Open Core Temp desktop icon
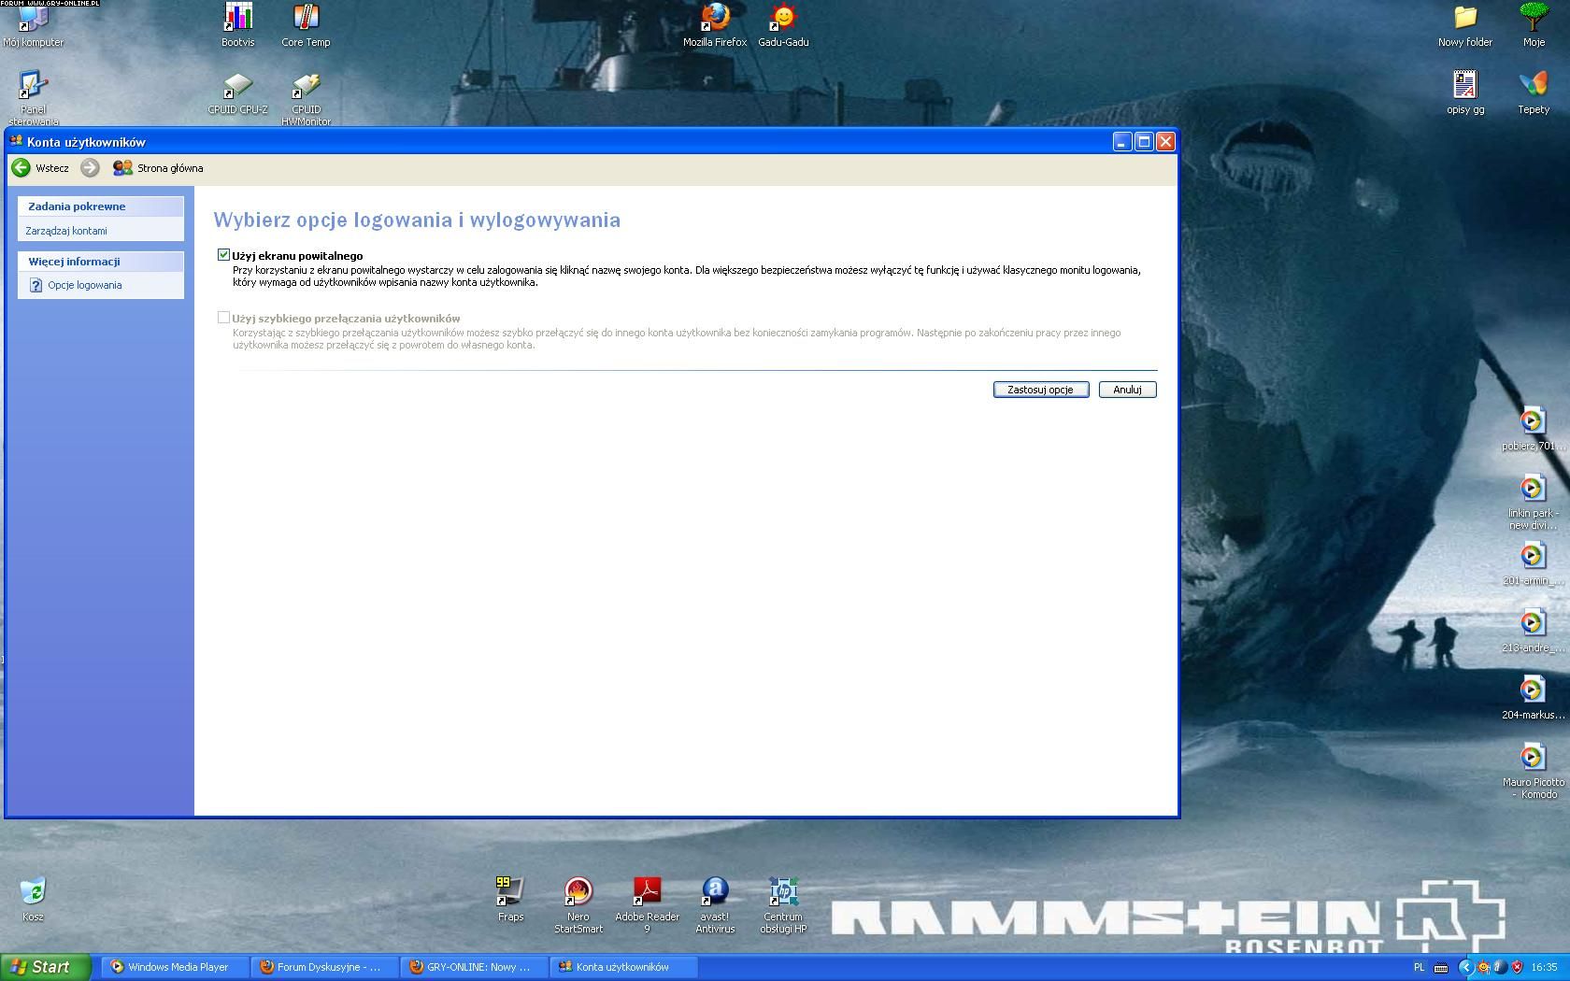Image resolution: width=1570 pixels, height=981 pixels. click(306, 19)
